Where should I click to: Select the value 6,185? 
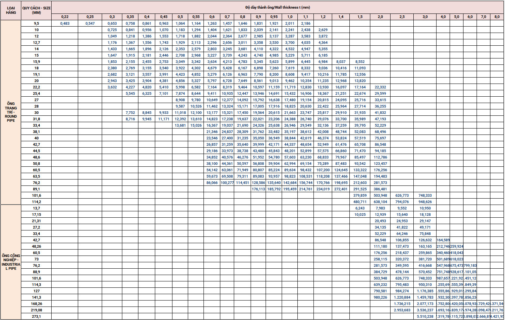323,55
